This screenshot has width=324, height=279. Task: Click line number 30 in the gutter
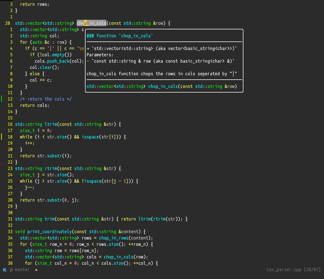tap(10, 213)
